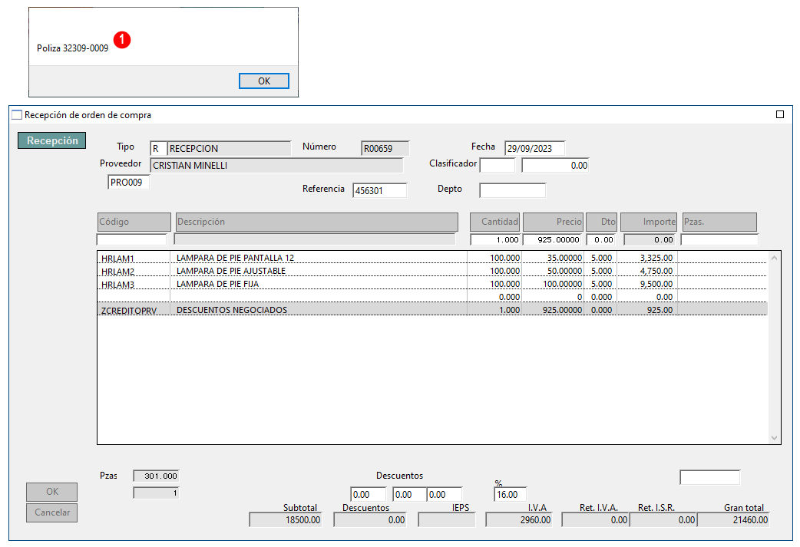This screenshot has height=547, width=800.
Task: Click price 100.00000 in HRLAM3 row
Action: tap(562, 284)
